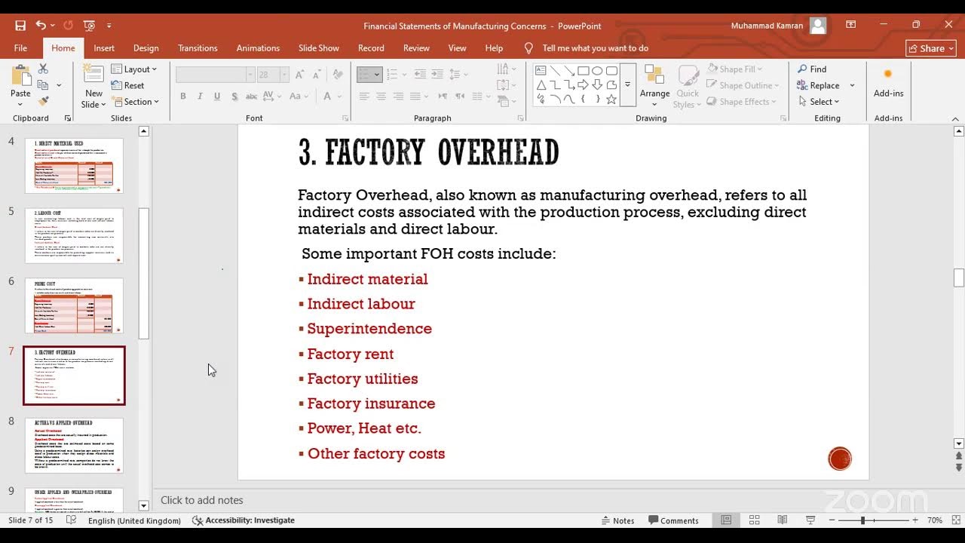Screen dimensions: 965x543
Task: Click 70% zoom level button
Action: coord(935,520)
